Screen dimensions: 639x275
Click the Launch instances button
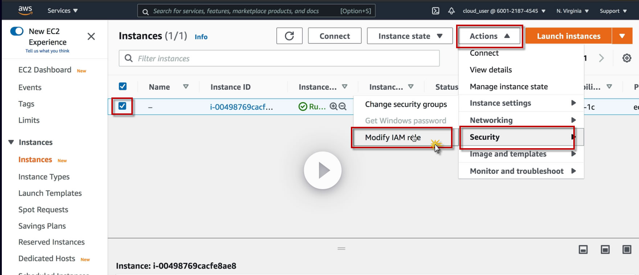569,36
